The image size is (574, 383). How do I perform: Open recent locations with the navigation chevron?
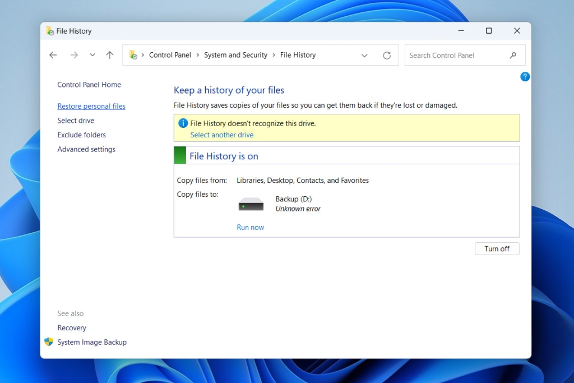click(92, 55)
